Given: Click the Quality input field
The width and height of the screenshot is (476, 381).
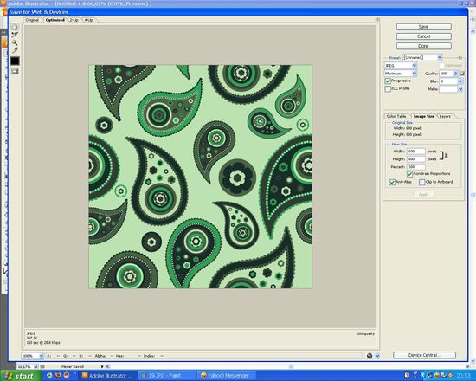Looking at the screenshot, I should tap(447, 74).
